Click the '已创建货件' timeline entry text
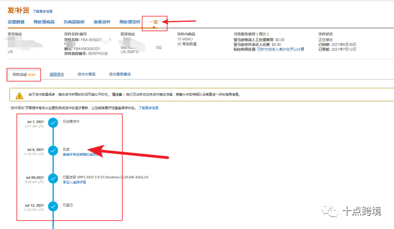The height and width of the screenshot is (229, 394). 71,122
